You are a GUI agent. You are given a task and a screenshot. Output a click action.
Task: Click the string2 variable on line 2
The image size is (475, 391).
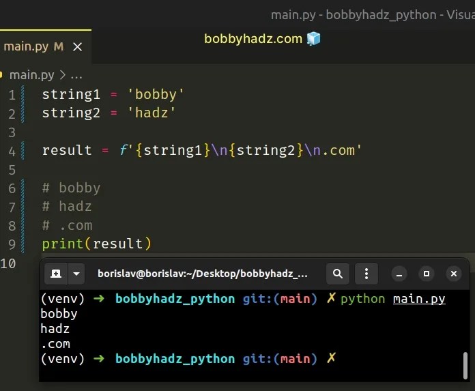[71, 113]
